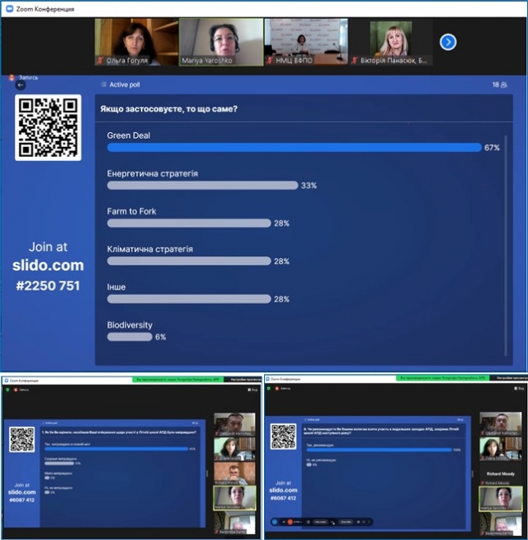Select highlighted speaker thumbnail in bottom-left window
Viewport: 528px width, 540px height.
point(235,498)
